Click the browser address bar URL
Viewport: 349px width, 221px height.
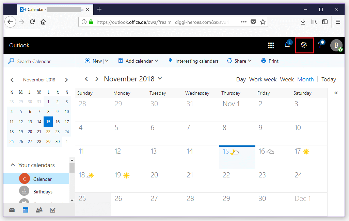click(x=162, y=22)
